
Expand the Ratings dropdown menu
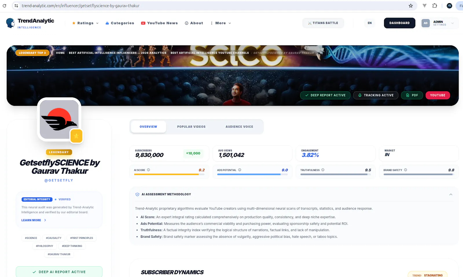pos(85,23)
